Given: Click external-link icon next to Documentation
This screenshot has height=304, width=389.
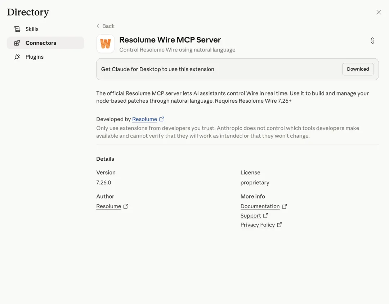Looking at the screenshot, I should pos(284,206).
